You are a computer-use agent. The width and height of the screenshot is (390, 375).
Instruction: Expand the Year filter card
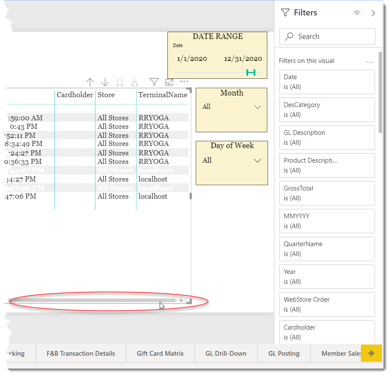(x=327, y=277)
